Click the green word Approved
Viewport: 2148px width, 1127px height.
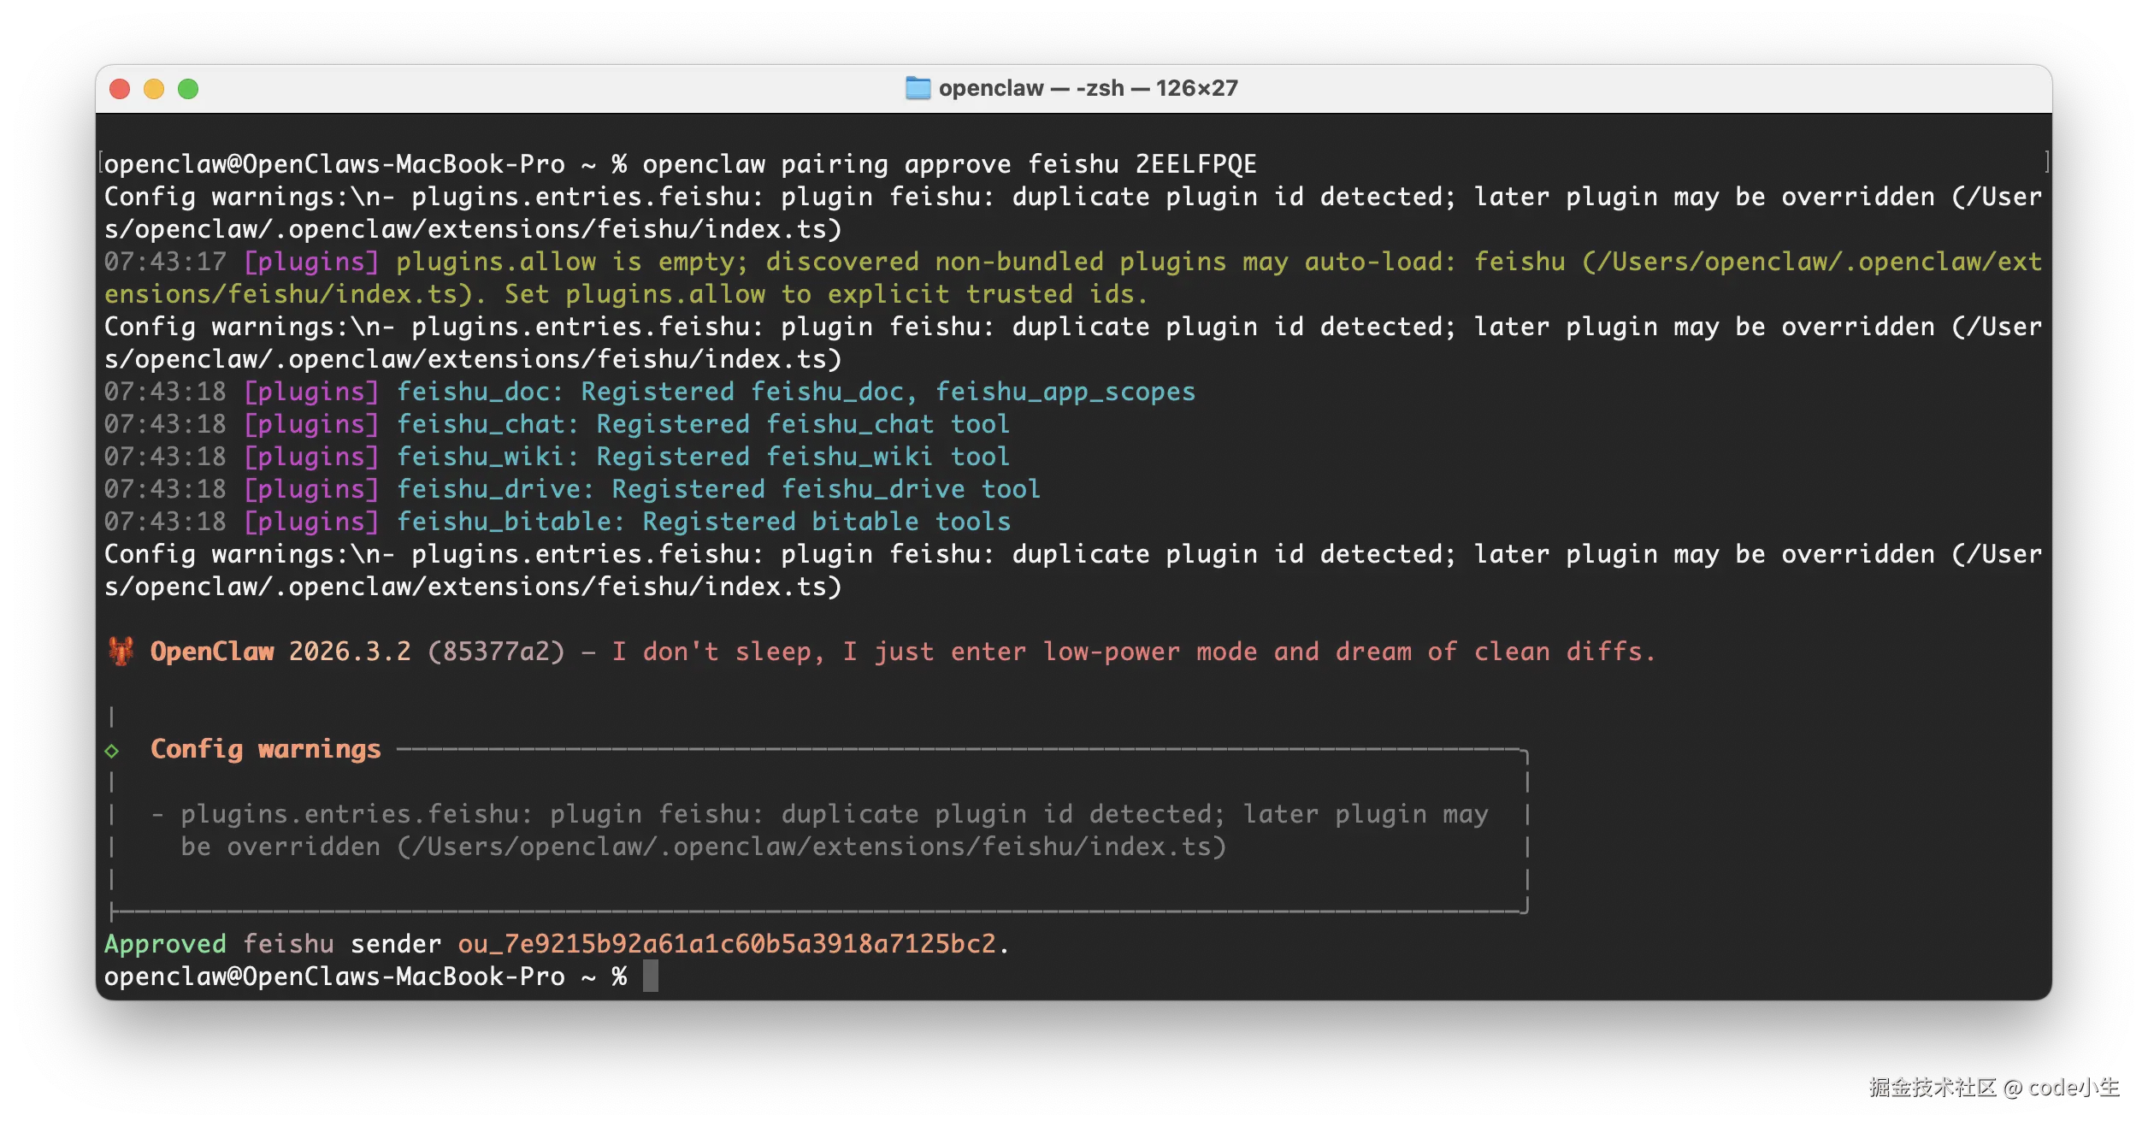(x=165, y=944)
